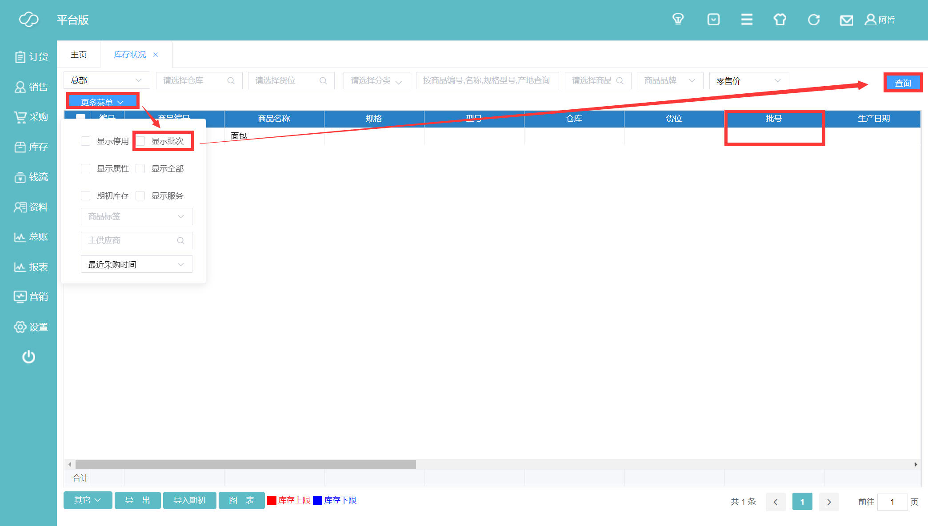
Task: Toggle the 期初库存 checkbox
Action: point(86,196)
